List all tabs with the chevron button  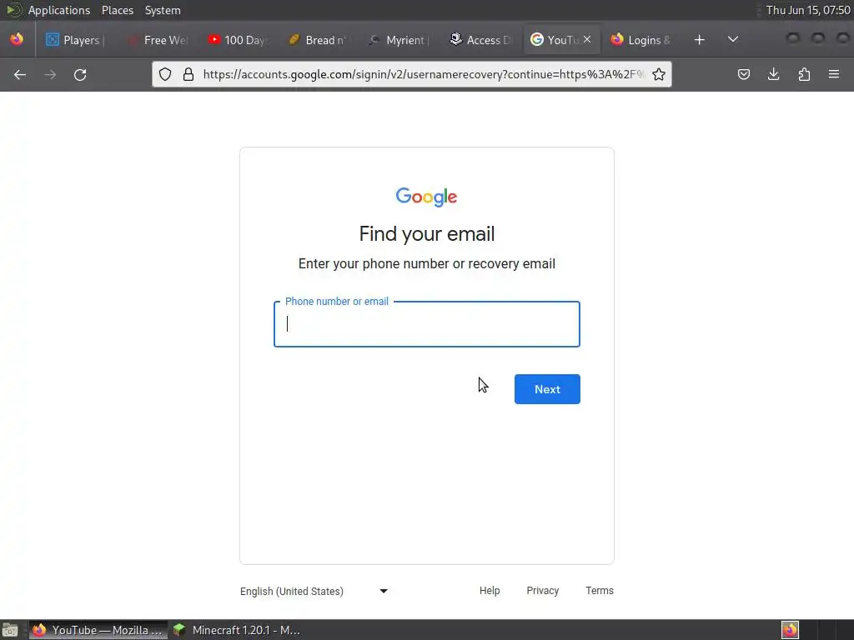pyautogui.click(x=733, y=39)
